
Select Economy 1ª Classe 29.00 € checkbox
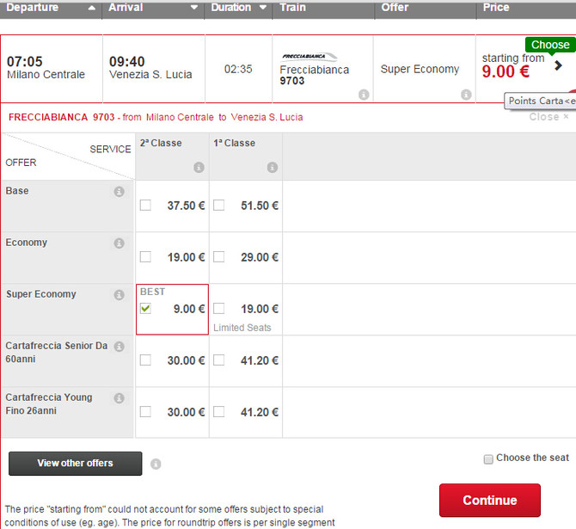(x=219, y=257)
